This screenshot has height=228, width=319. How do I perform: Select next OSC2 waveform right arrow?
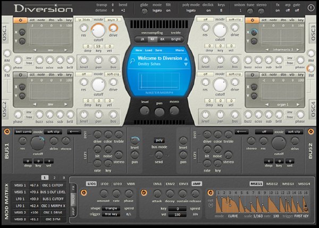click(66, 104)
